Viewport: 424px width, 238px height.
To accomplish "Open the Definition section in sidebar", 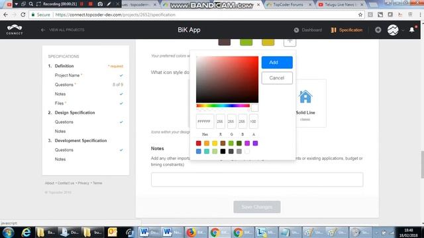I will (x=64, y=66).
